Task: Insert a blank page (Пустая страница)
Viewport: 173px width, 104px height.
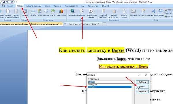Action: click(x=8, y=14)
